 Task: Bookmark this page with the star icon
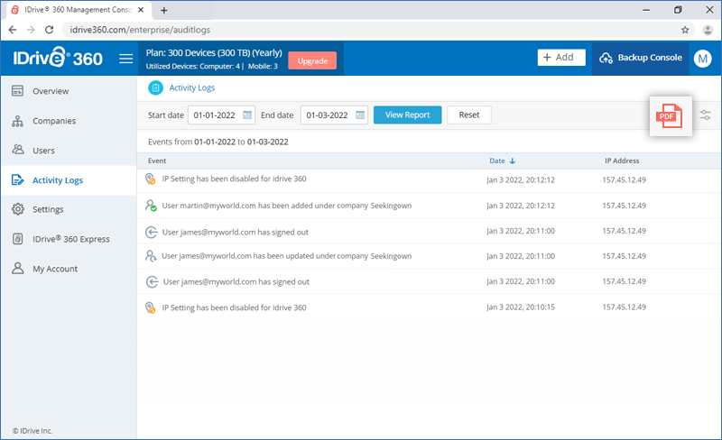click(685, 30)
